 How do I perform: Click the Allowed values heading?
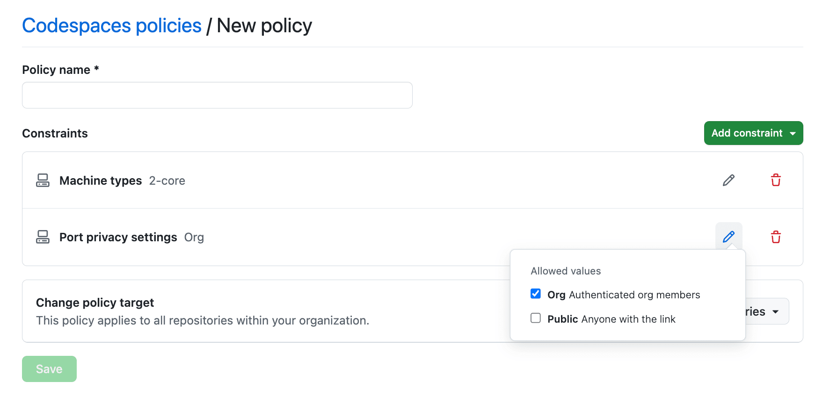[x=566, y=271]
